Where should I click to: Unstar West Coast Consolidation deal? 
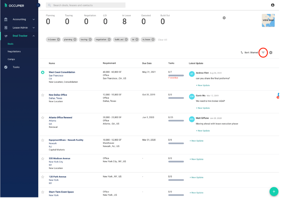(x=43, y=72)
